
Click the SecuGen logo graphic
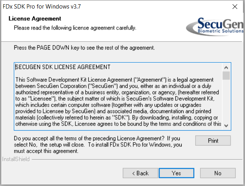[215, 26]
